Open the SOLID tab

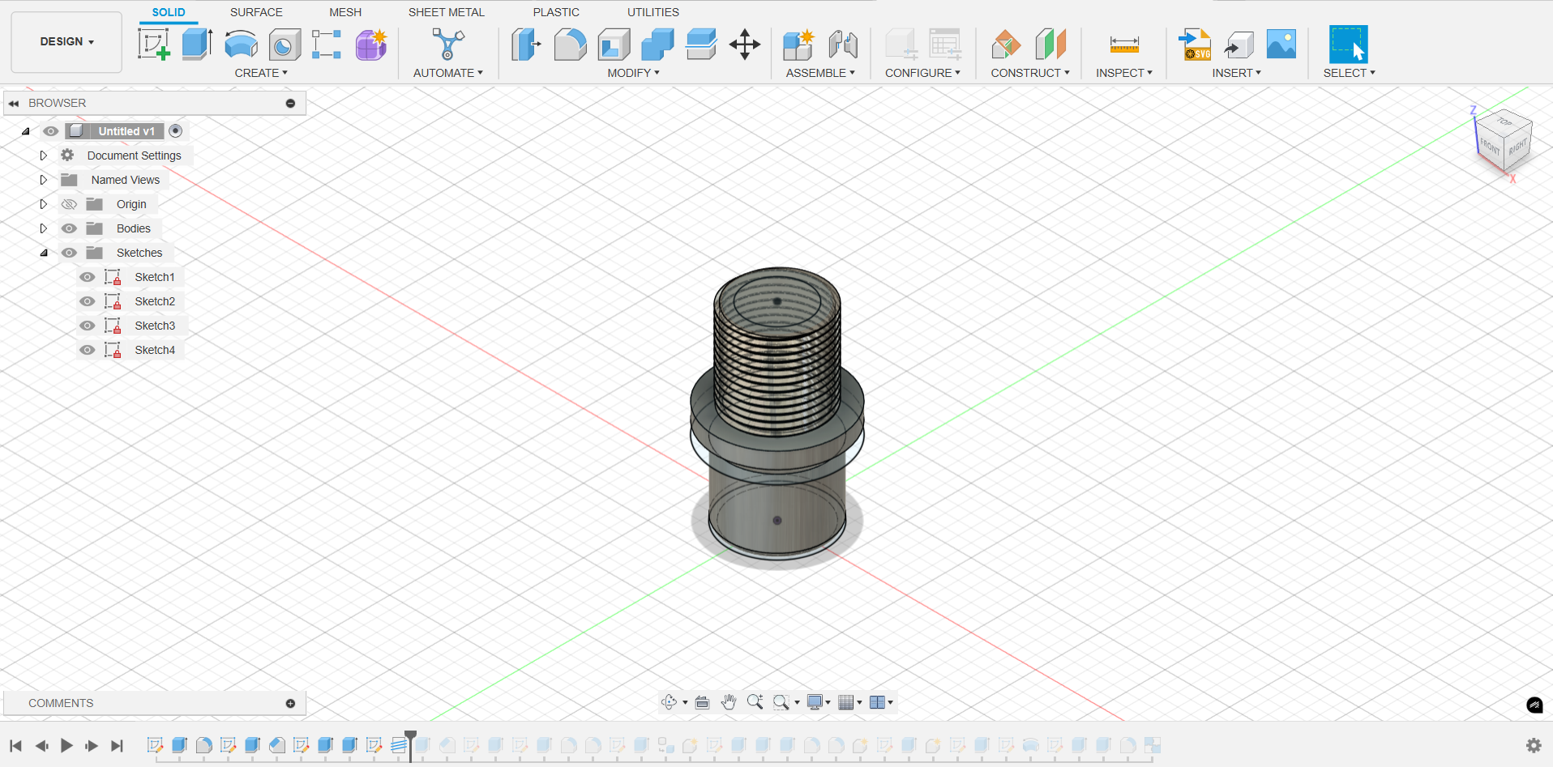click(169, 12)
